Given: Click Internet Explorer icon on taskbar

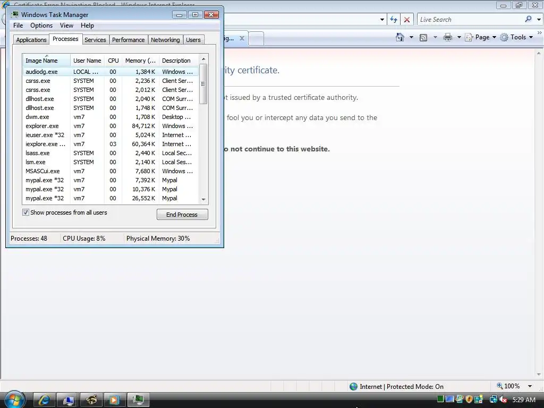Looking at the screenshot, I should [44, 400].
